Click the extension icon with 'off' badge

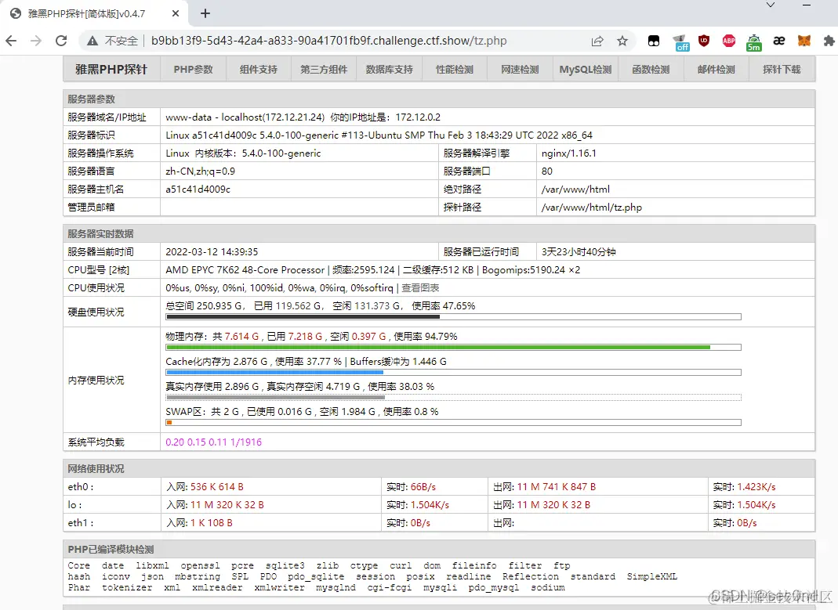click(x=680, y=42)
